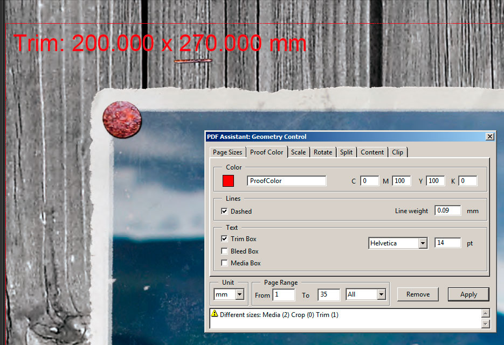Click the Apply button
The width and height of the screenshot is (504, 345).
pyautogui.click(x=468, y=294)
